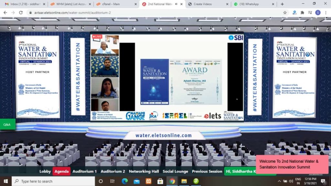
Task: Go back to the previous page
Action: (5, 13)
